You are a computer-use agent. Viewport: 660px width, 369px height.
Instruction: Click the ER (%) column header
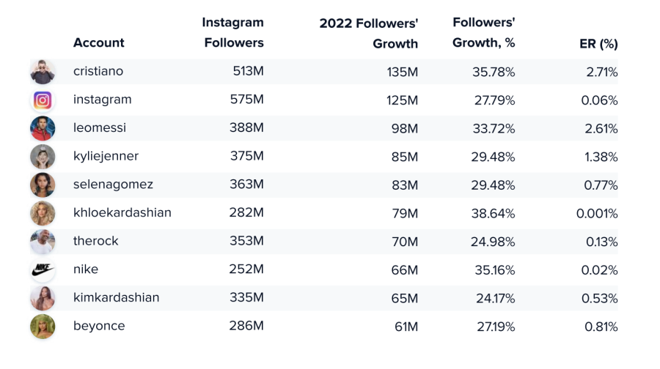(x=598, y=44)
